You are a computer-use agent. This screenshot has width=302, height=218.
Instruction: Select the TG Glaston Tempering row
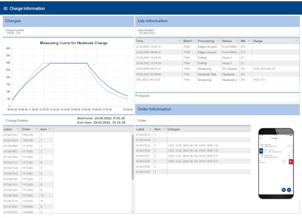[217, 69]
